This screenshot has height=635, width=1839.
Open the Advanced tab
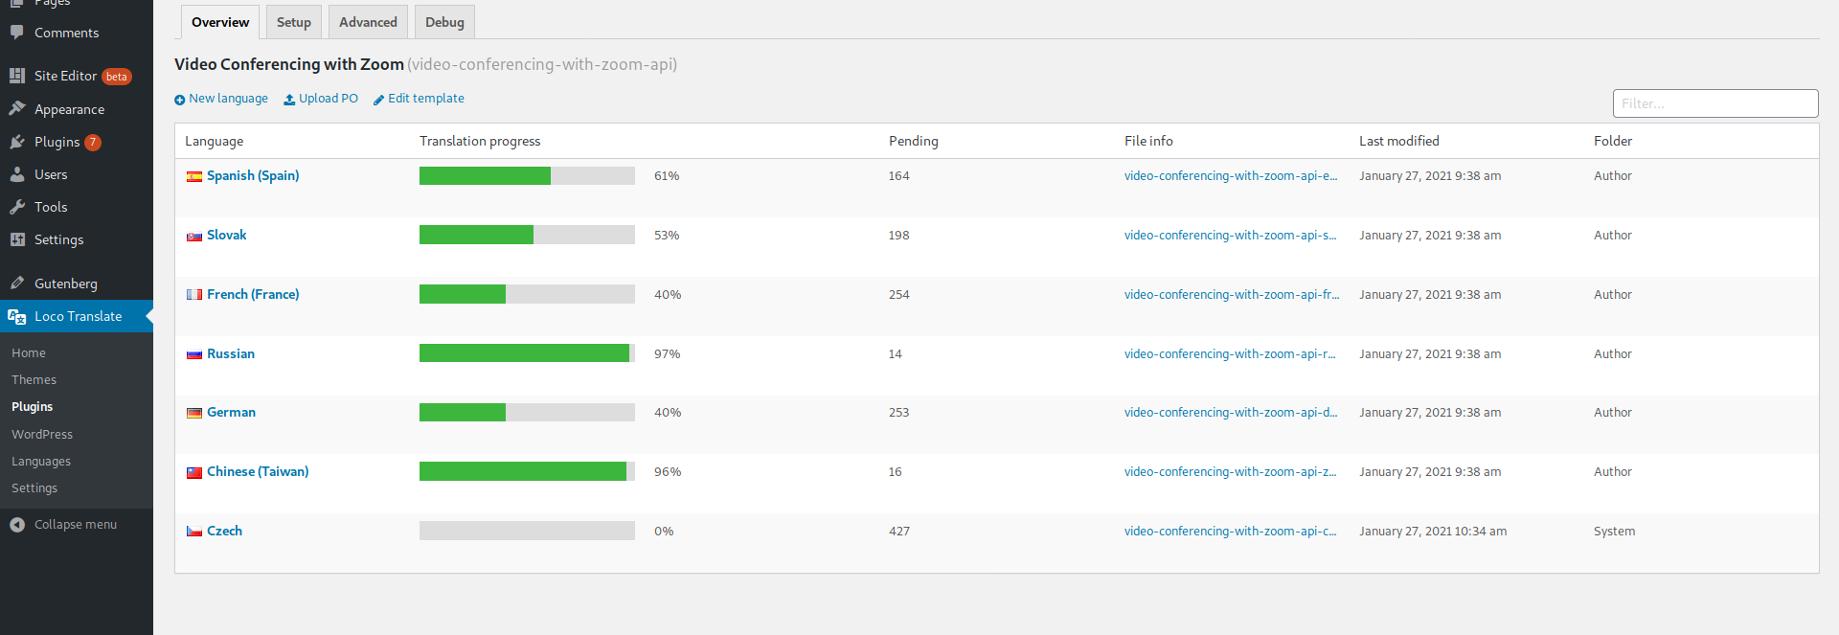[x=368, y=22]
